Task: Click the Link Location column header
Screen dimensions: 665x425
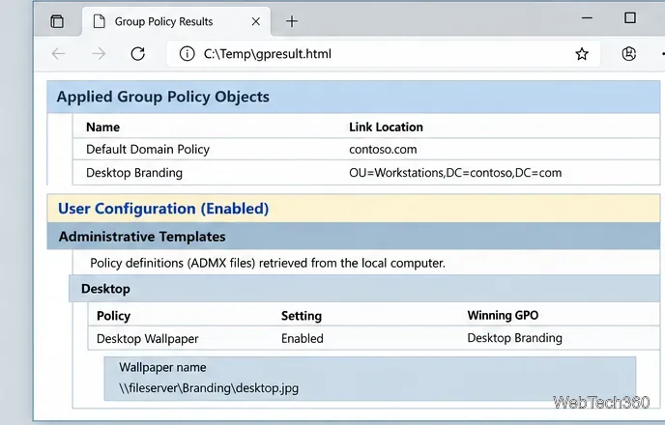Action: (386, 127)
